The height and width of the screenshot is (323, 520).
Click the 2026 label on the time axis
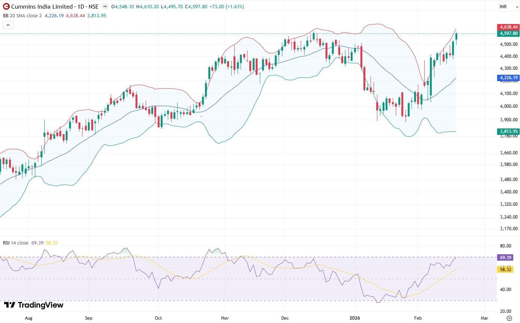(355, 318)
